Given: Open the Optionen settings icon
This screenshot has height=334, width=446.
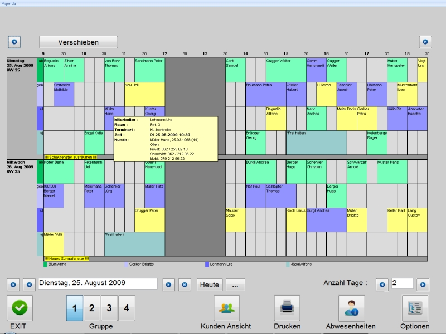Looking at the screenshot, I should (x=415, y=308).
